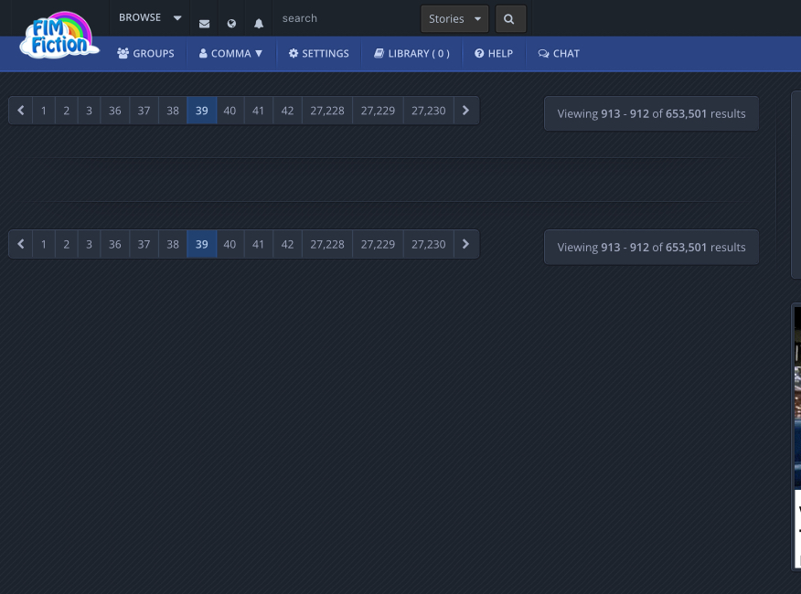Go to next page in lower pagination

click(466, 244)
